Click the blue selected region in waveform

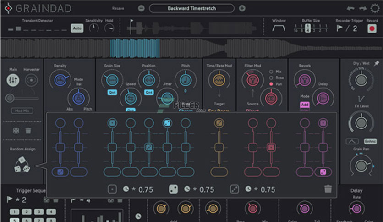point(135,48)
